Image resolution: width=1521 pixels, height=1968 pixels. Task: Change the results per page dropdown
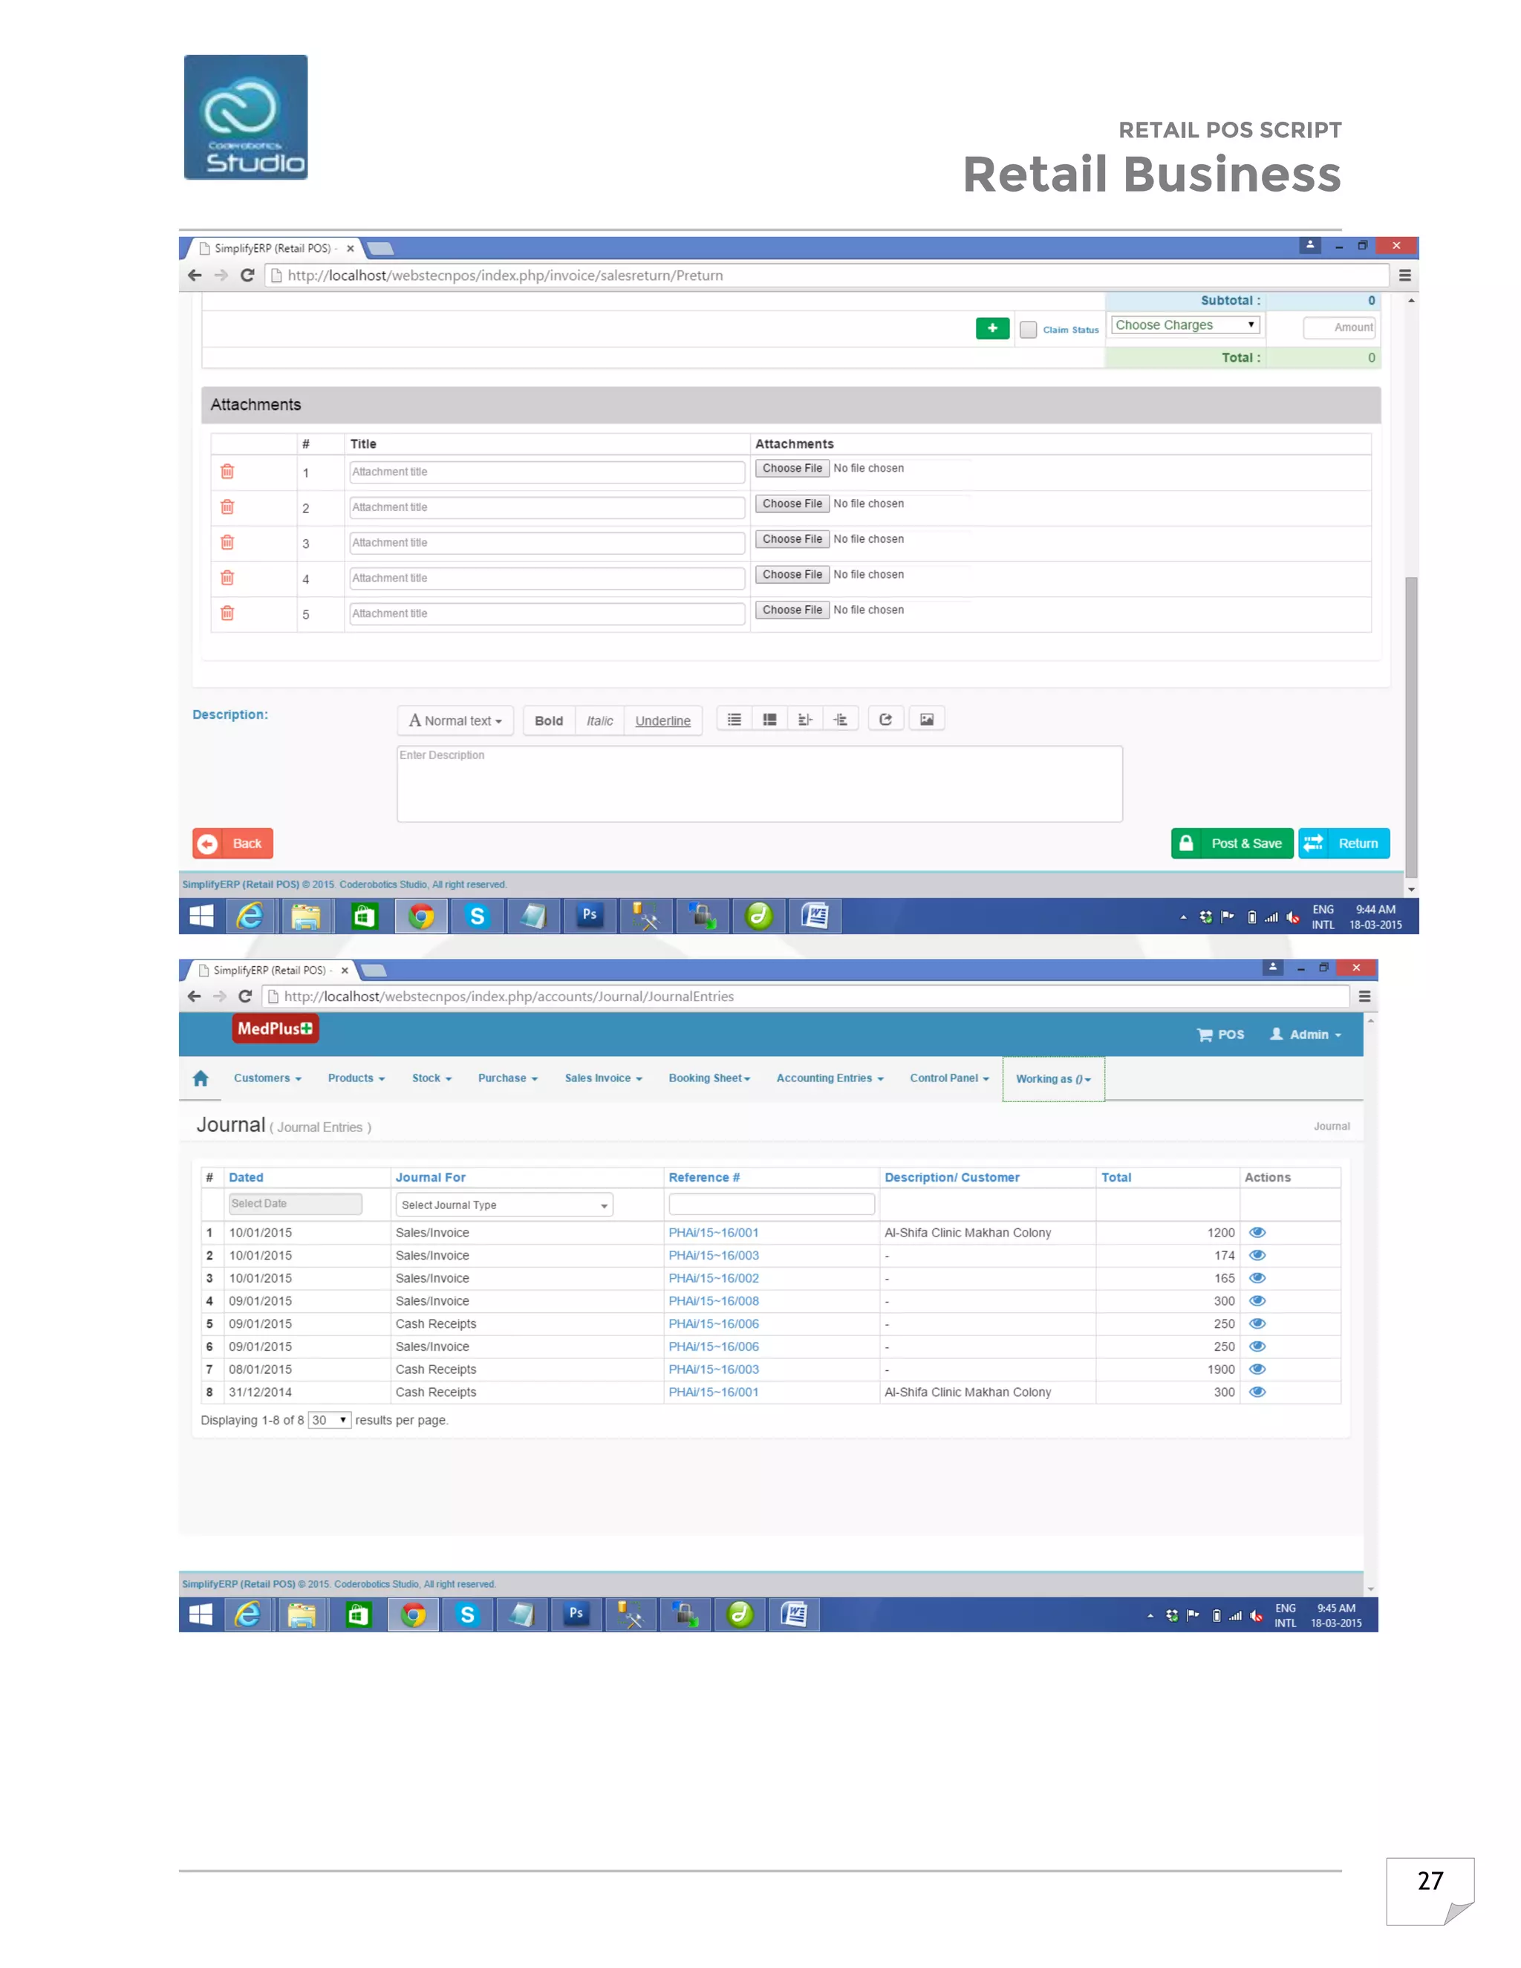tap(329, 1420)
